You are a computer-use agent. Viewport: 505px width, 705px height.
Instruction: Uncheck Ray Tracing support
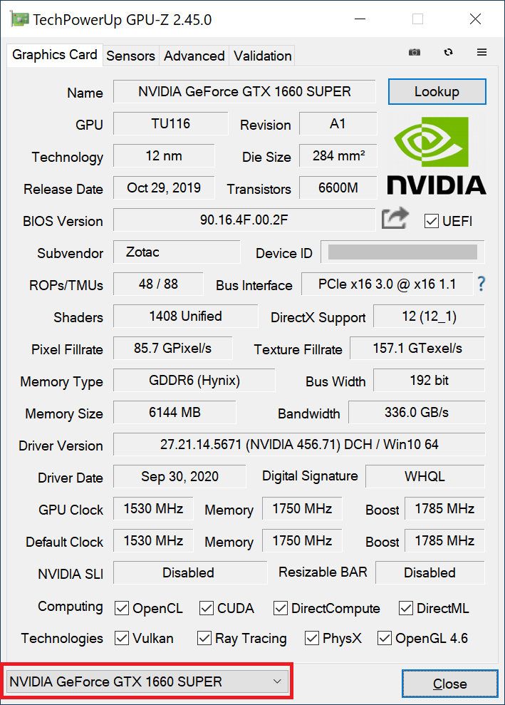[204, 638]
